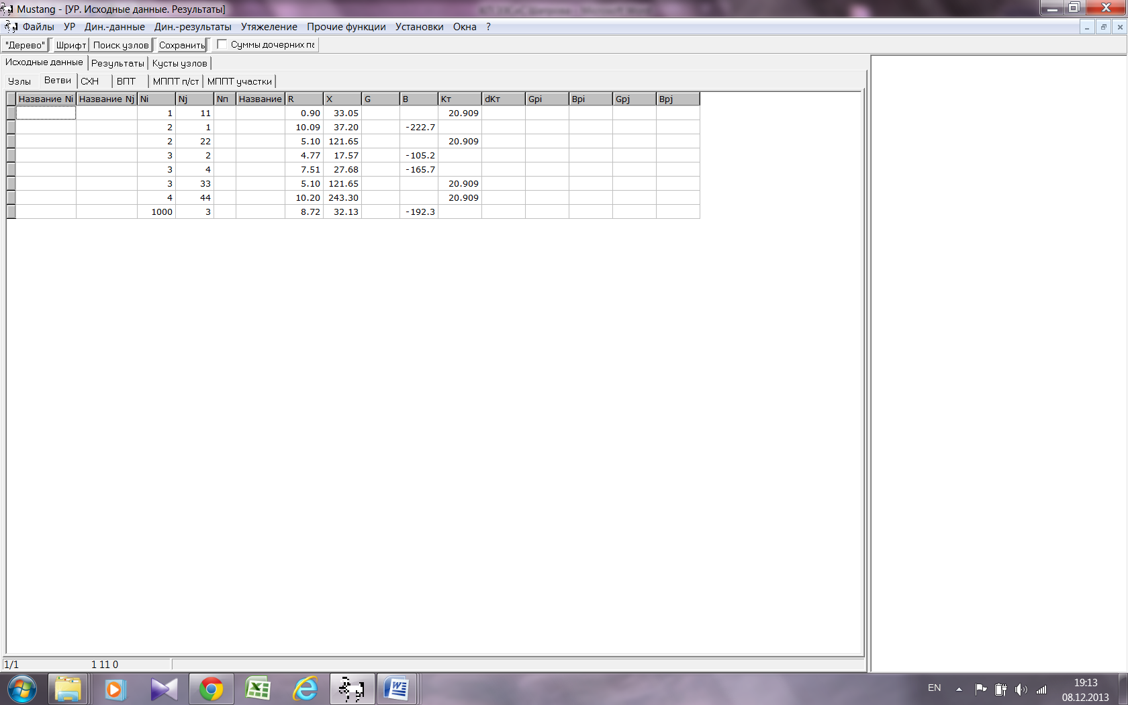
Task: Click the X column header
Action: coord(342,99)
